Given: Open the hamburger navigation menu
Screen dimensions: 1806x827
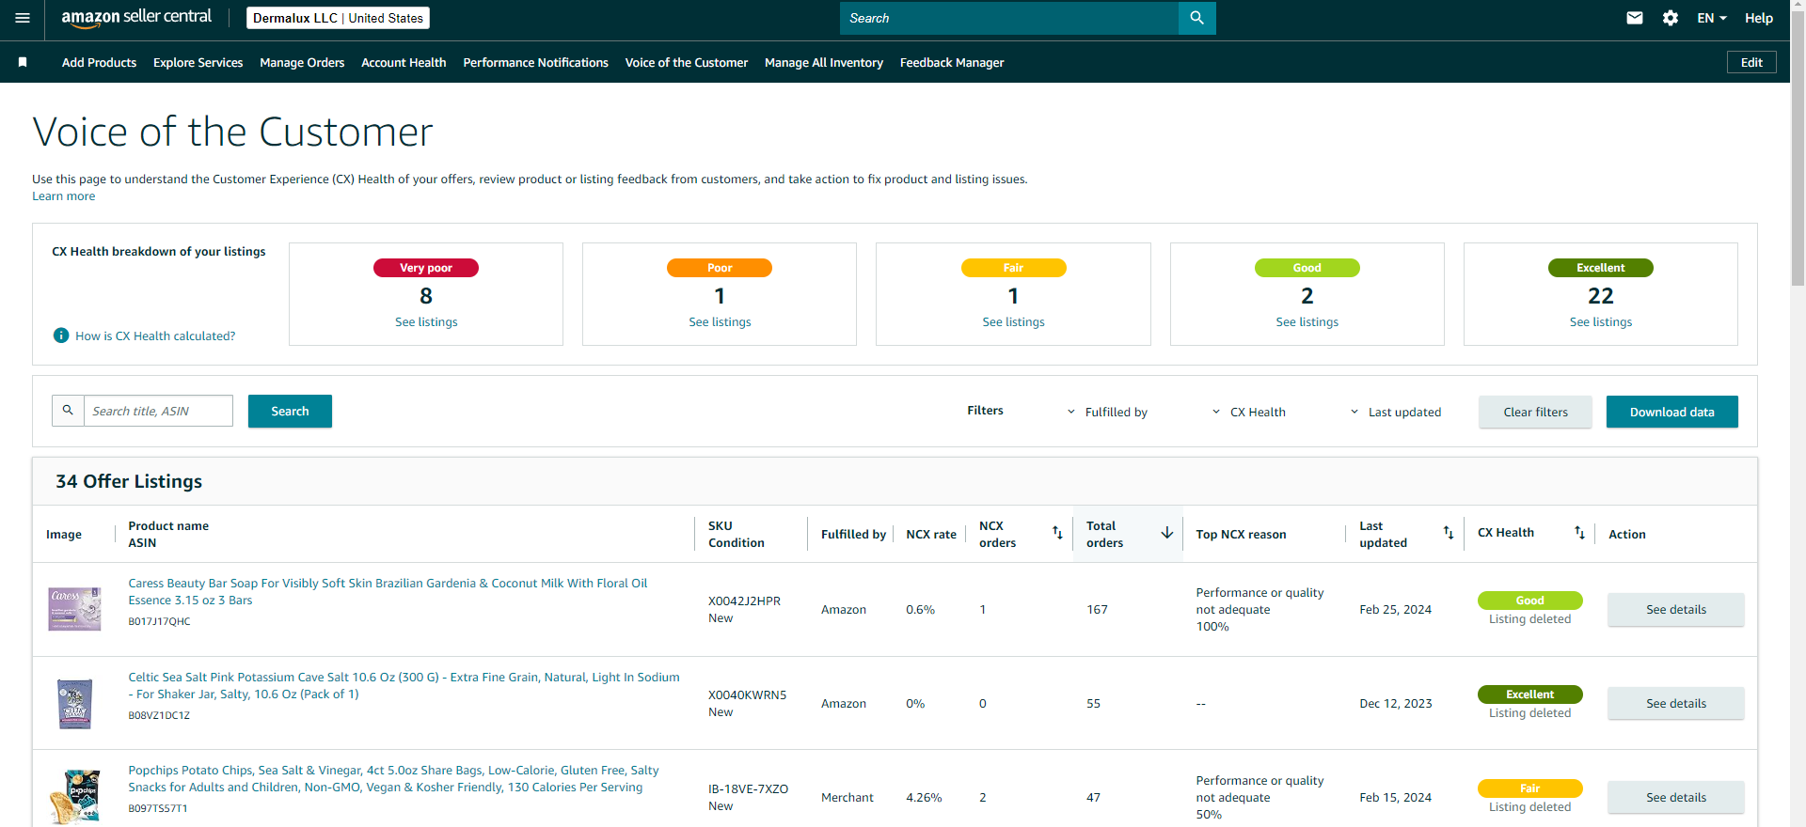Looking at the screenshot, I should click(x=23, y=18).
